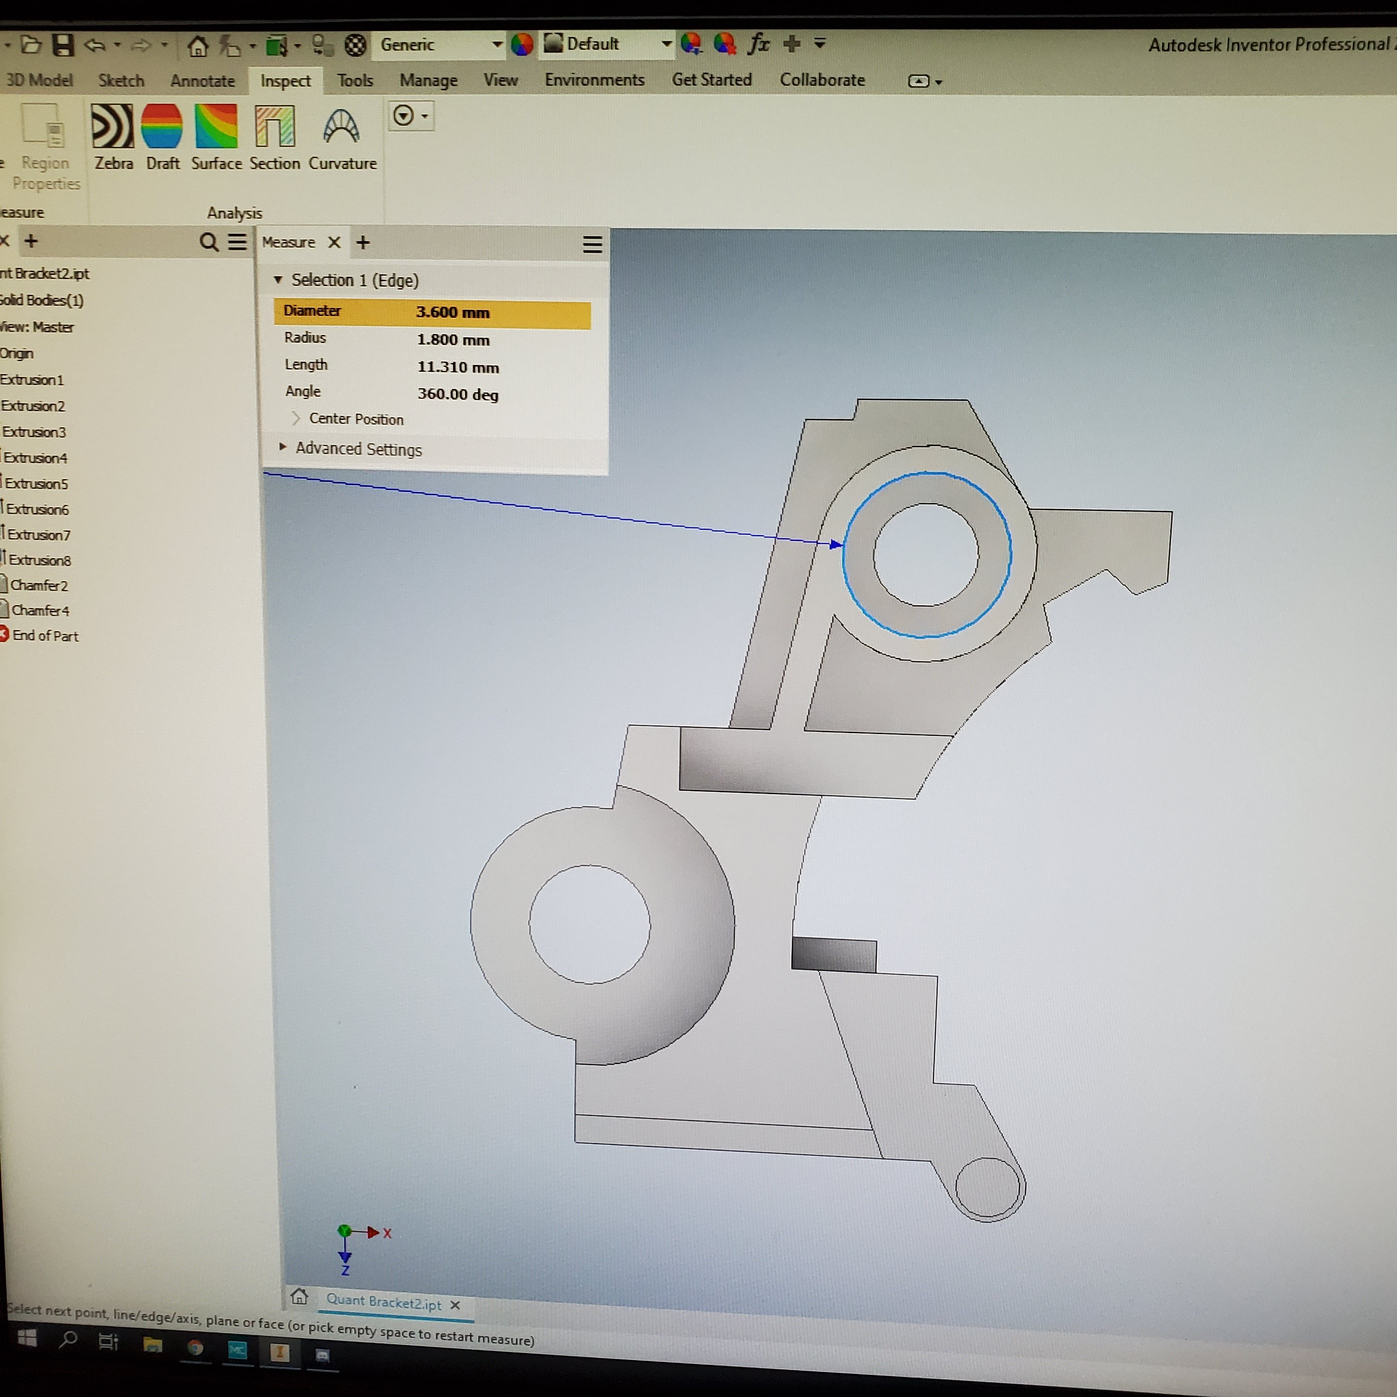Switch to the 3D Model tab
1397x1397 pixels.
pos(39,80)
